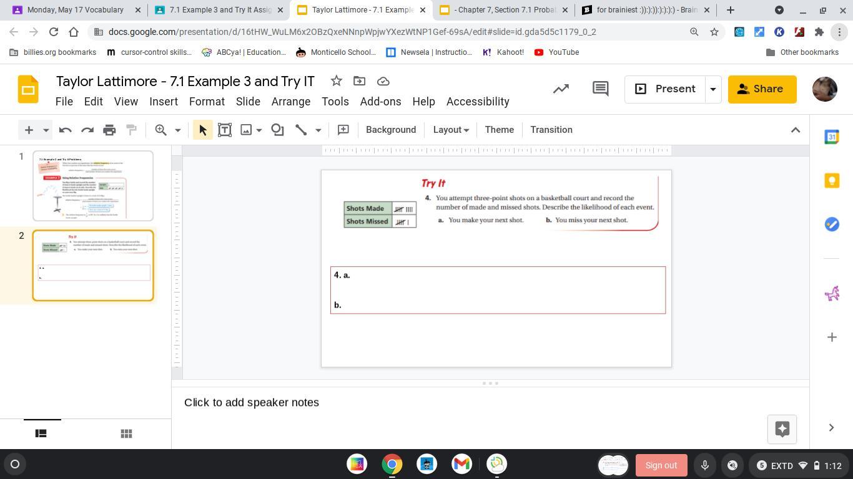The width and height of the screenshot is (853, 479).
Task: Star the presentation title
Action: [336, 81]
